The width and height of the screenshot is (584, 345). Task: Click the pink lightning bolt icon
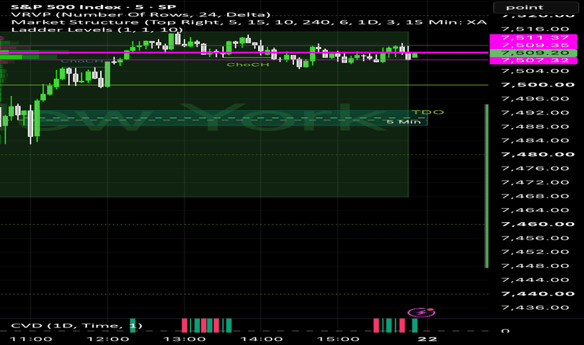click(x=421, y=312)
